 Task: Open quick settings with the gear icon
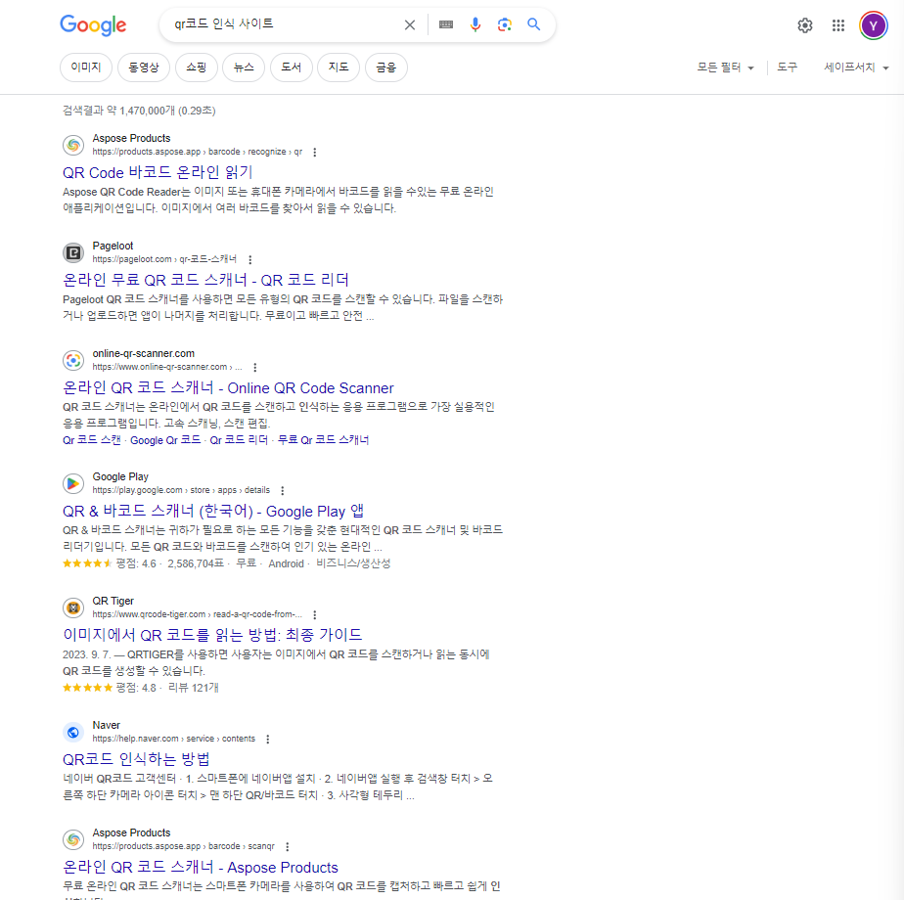pos(805,25)
